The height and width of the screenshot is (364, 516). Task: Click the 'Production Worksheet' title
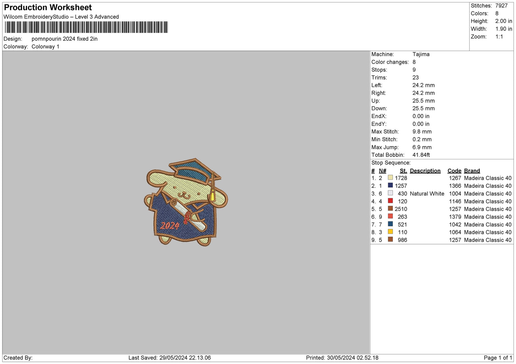(x=48, y=7)
